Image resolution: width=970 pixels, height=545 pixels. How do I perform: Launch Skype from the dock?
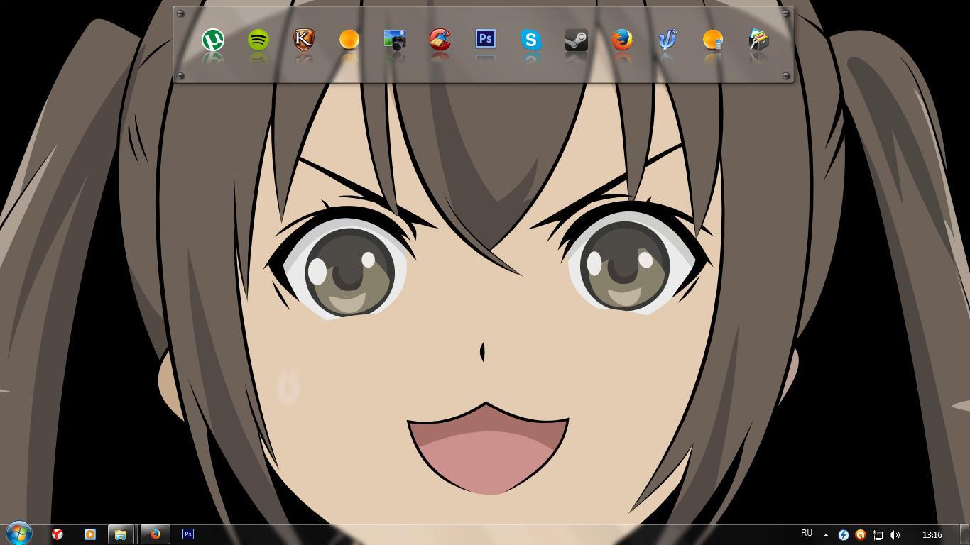531,40
